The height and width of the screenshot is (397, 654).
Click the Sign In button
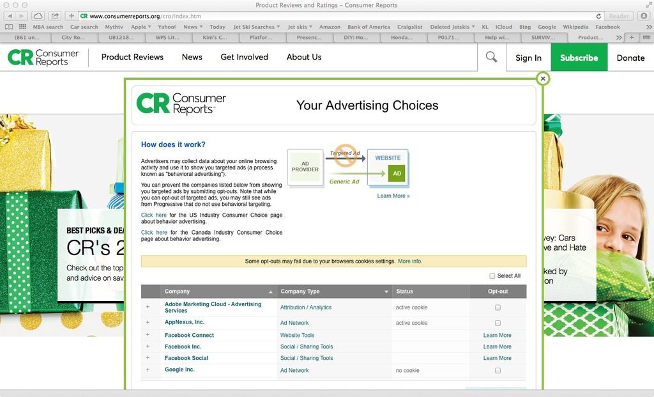528,58
